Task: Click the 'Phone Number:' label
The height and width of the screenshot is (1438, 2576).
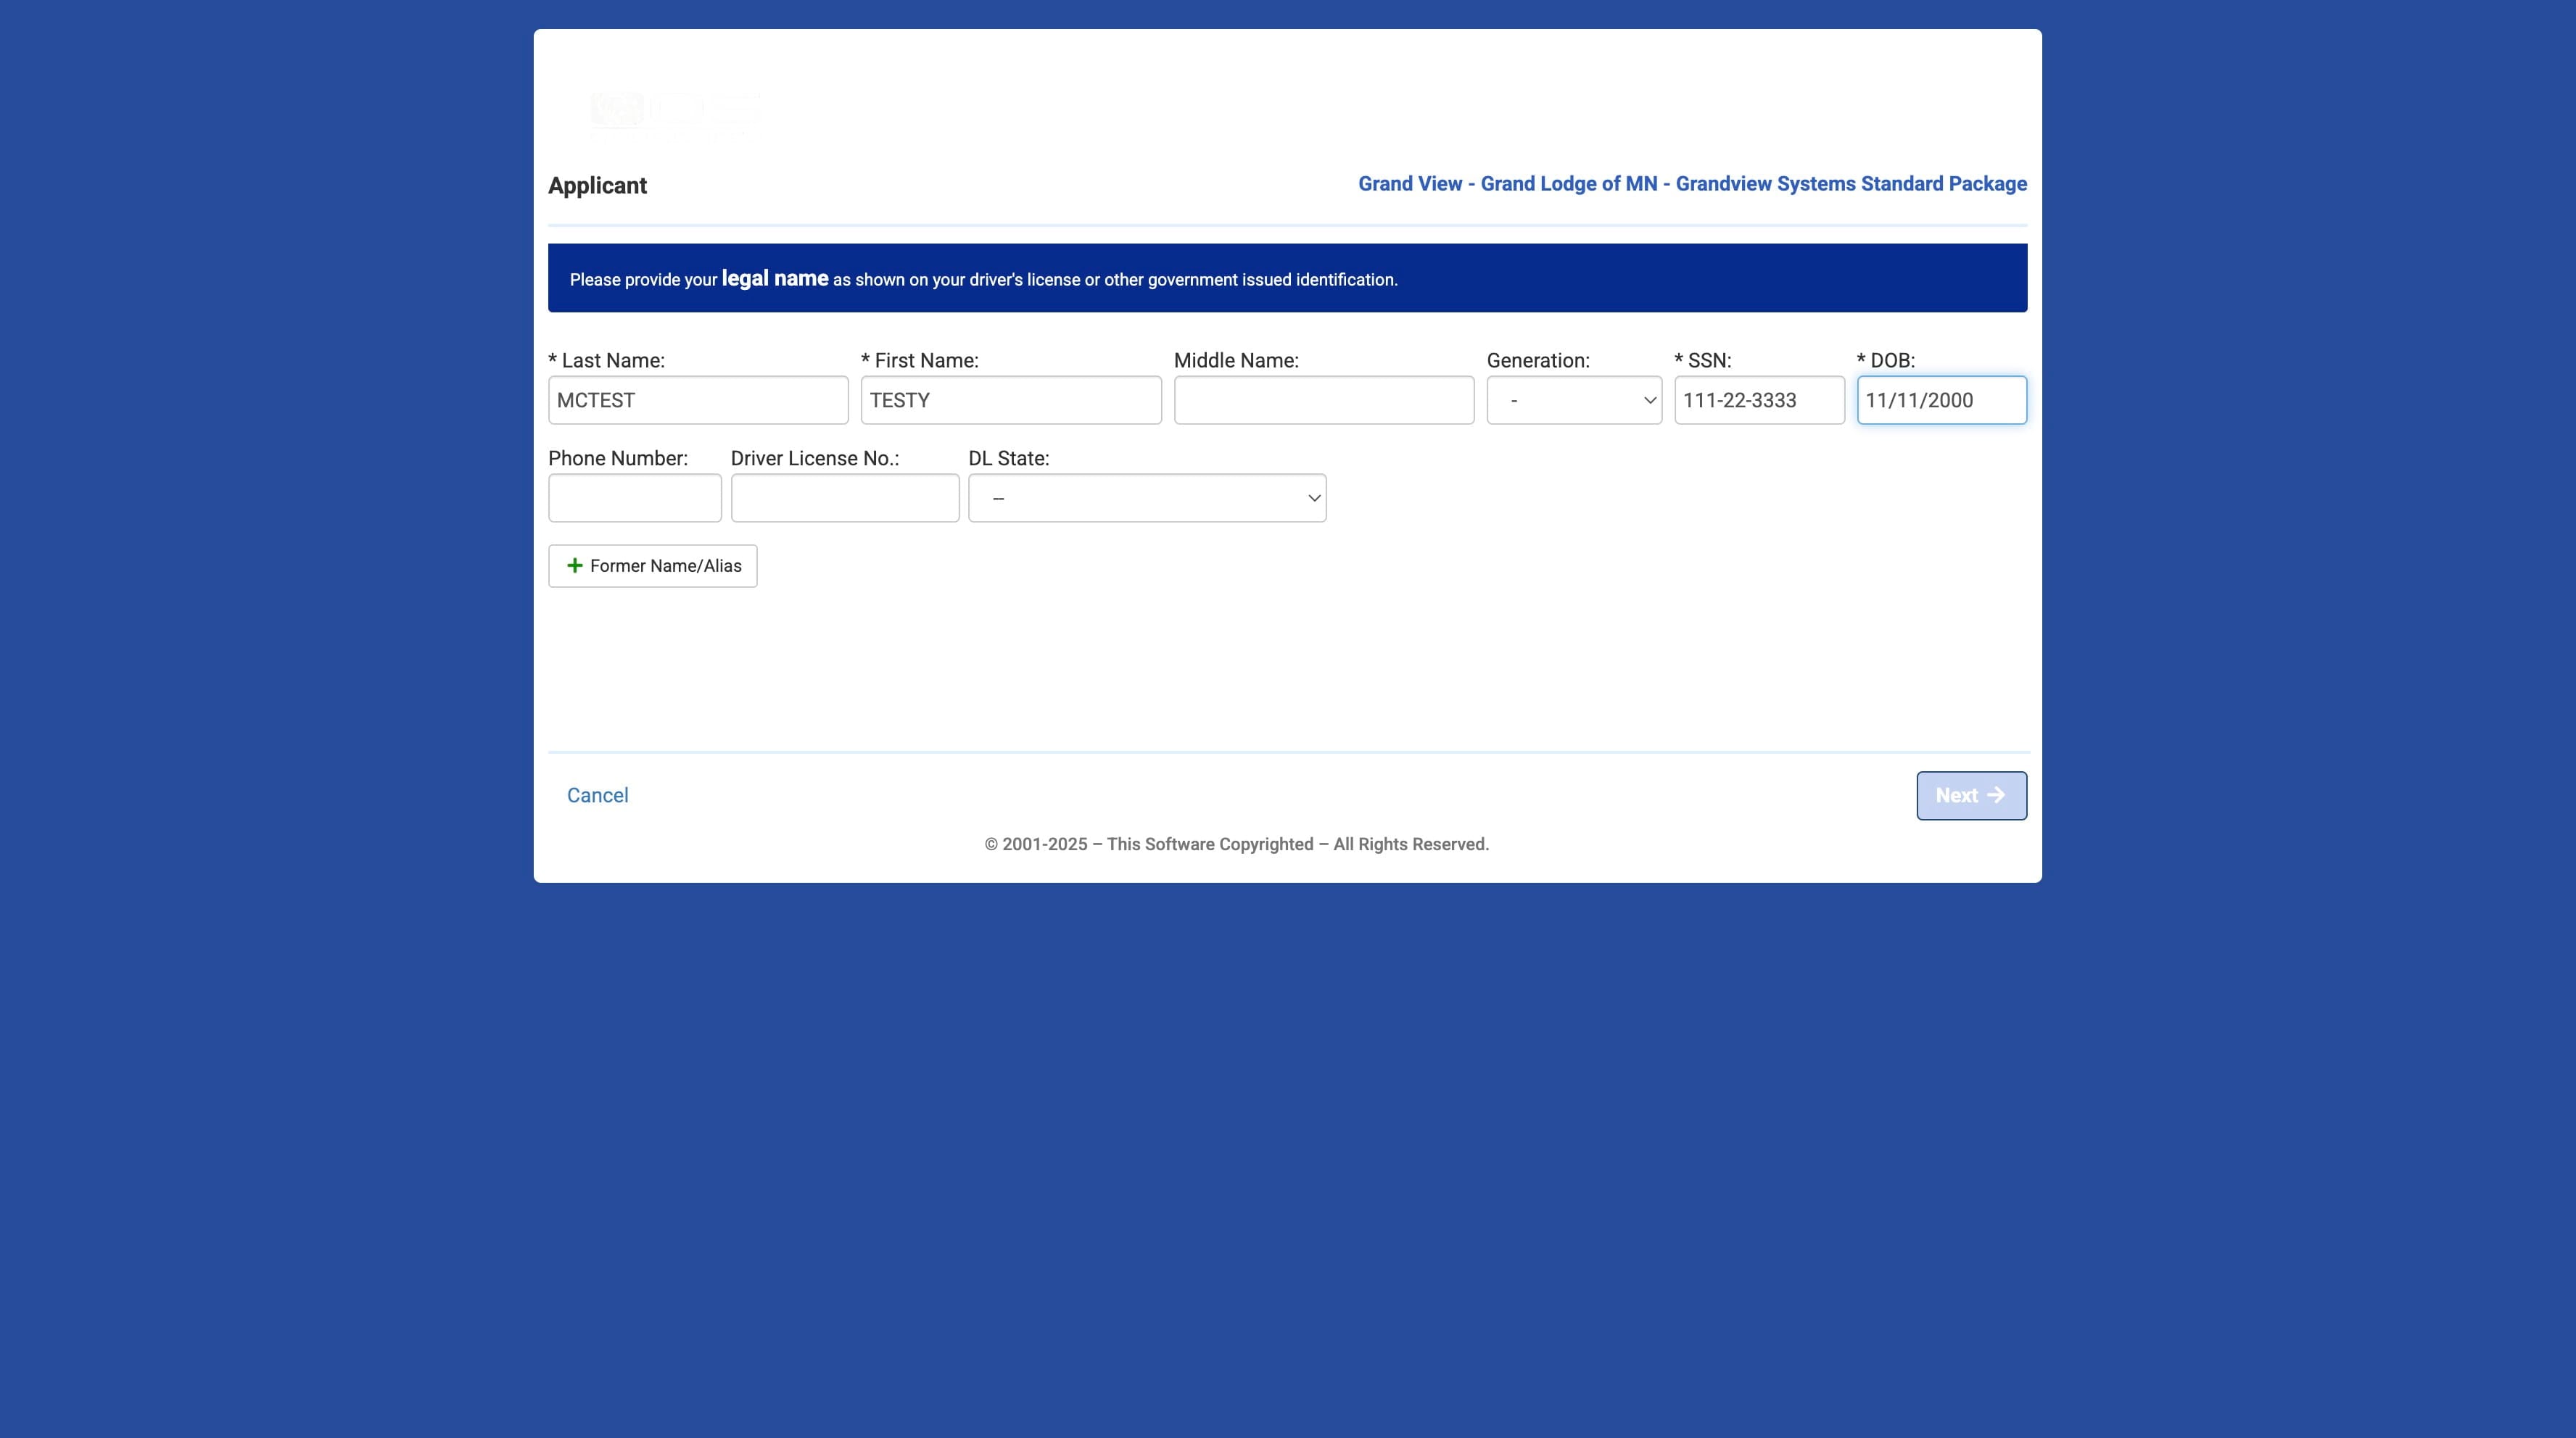Action: [x=618, y=459]
